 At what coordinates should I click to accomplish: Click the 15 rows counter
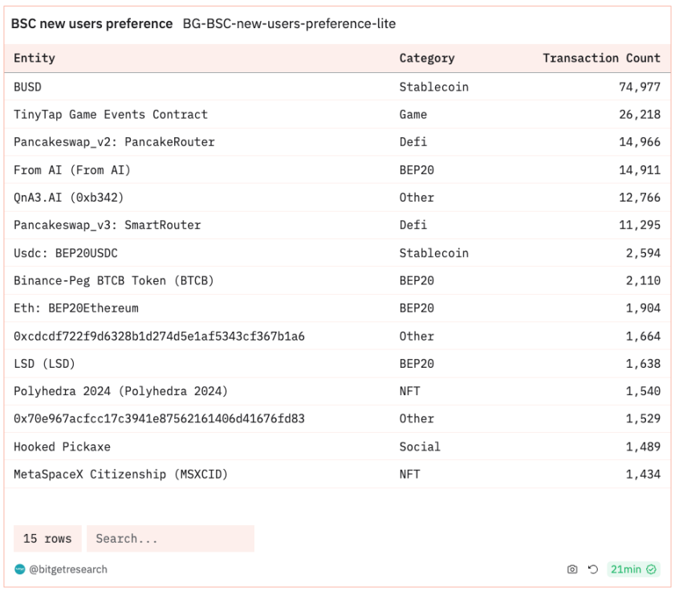47,539
